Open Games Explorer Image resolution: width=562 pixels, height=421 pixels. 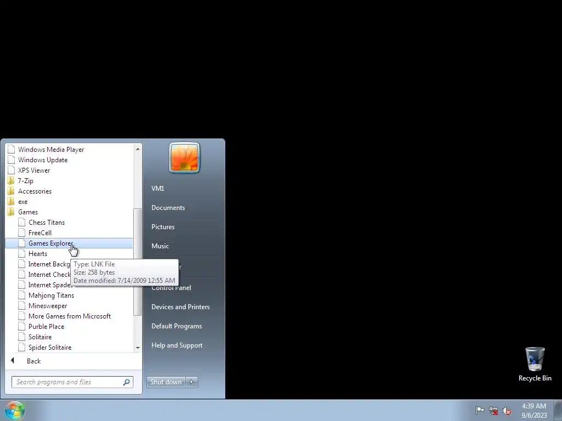[69, 243]
